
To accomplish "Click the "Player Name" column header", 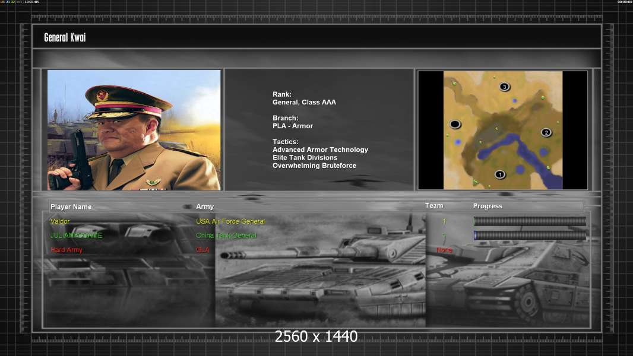I will (x=71, y=207).
